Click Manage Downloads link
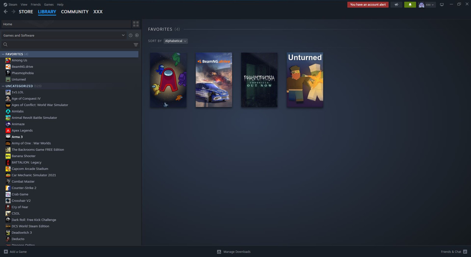Viewport: 471px width, 257px height. tap(237, 252)
